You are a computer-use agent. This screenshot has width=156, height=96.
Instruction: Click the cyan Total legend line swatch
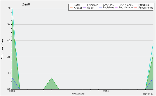click(x=71, y=5)
